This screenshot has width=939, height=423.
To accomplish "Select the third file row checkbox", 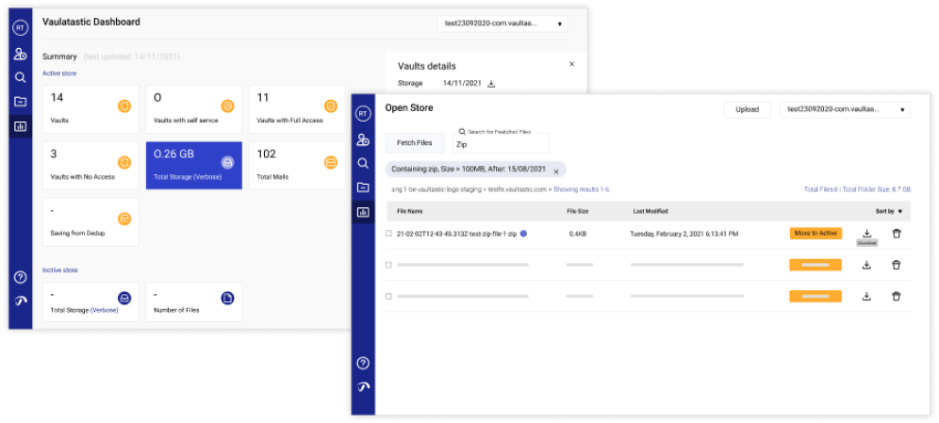I will [x=388, y=296].
